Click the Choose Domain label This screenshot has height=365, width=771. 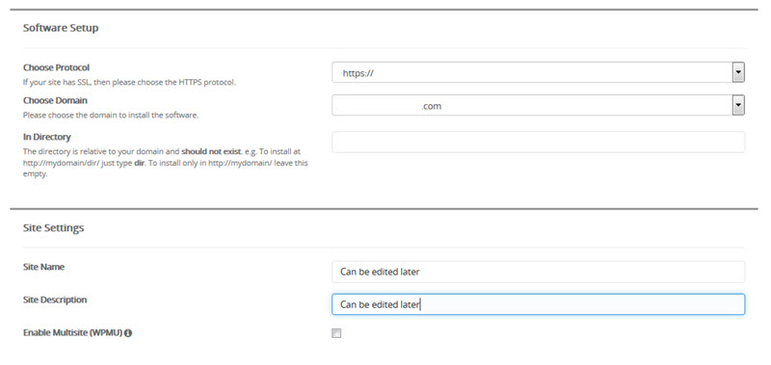click(55, 100)
